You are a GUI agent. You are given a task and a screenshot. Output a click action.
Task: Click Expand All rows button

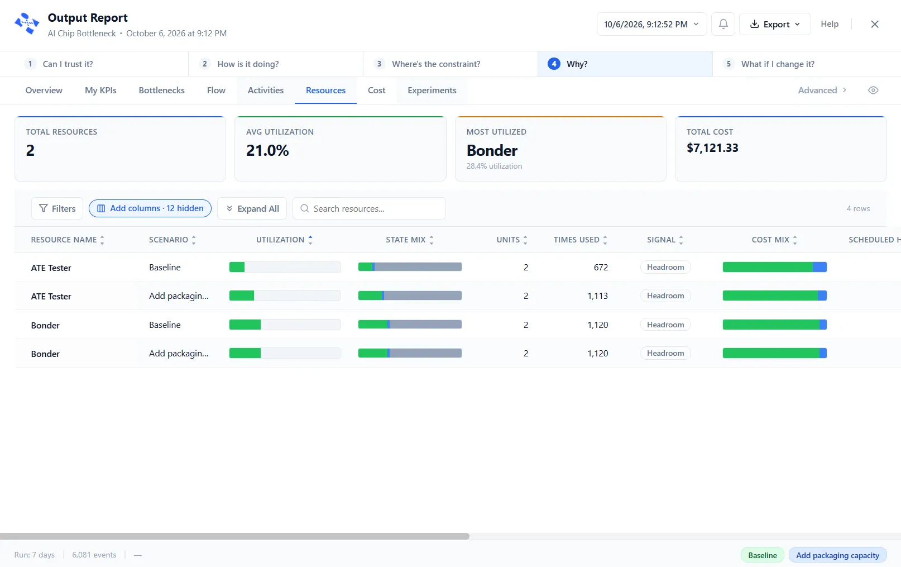tap(252, 208)
